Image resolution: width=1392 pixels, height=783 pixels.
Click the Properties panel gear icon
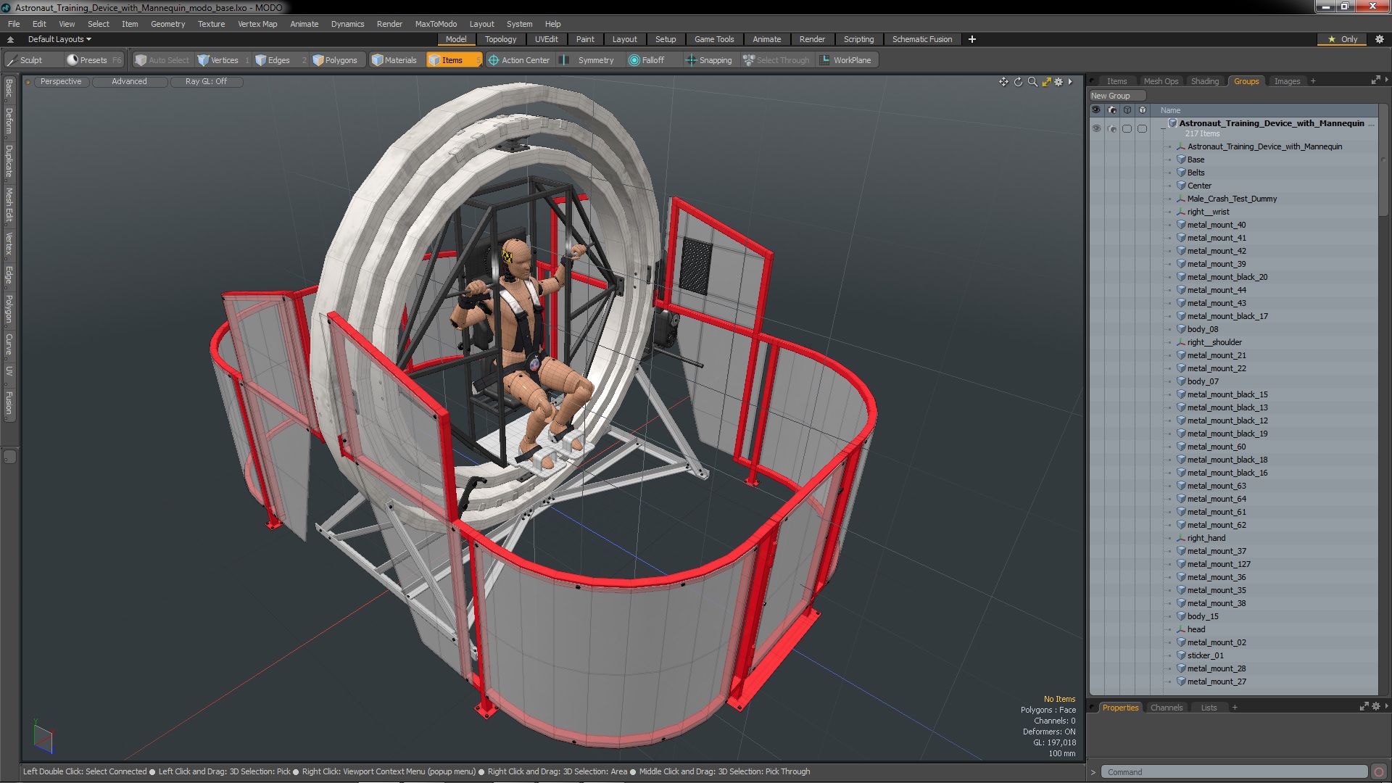pyautogui.click(x=1376, y=707)
